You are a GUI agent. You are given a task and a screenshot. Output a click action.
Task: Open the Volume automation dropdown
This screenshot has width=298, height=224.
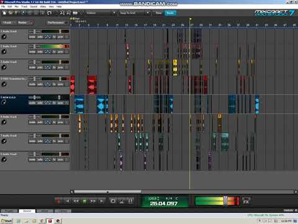(x=101, y=13)
